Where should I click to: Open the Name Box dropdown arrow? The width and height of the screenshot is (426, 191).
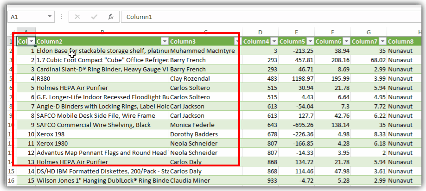click(50, 17)
